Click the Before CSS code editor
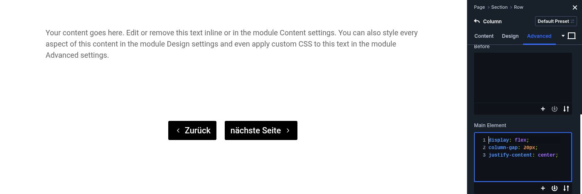This screenshot has width=582, height=194. (523, 77)
